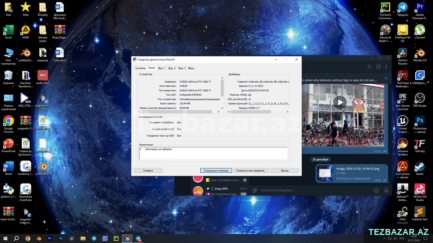The height and width of the screenshot is (243, 433).
Task: Open the Dear Tomarket Com... chat
Action: tap(220, 180)
